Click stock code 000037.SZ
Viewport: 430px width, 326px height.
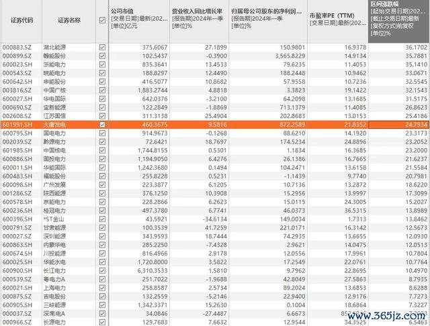point(17,314)
